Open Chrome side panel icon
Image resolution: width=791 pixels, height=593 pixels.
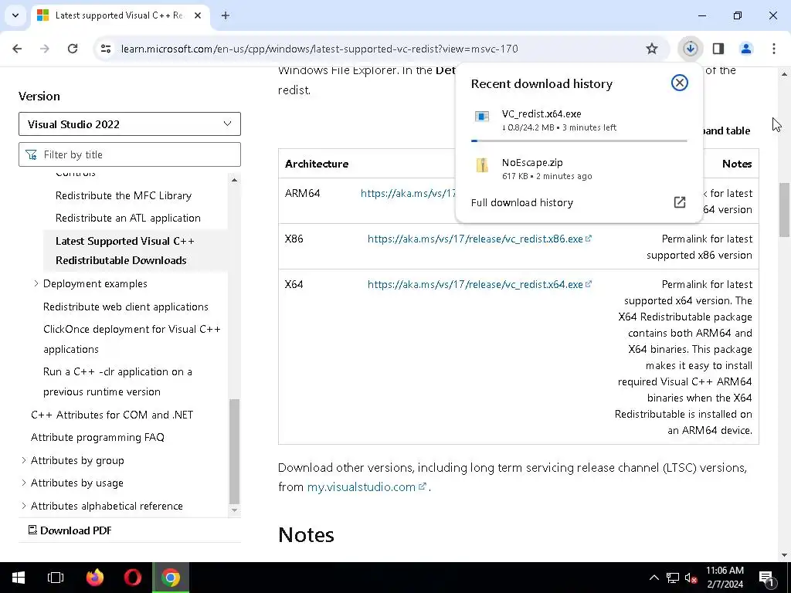718,49
